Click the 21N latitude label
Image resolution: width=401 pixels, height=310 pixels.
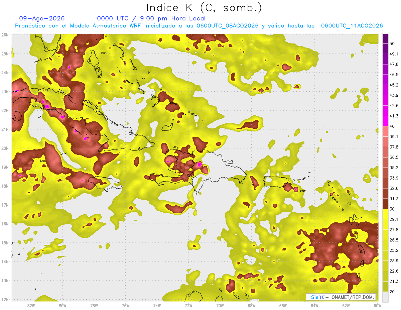5,129
